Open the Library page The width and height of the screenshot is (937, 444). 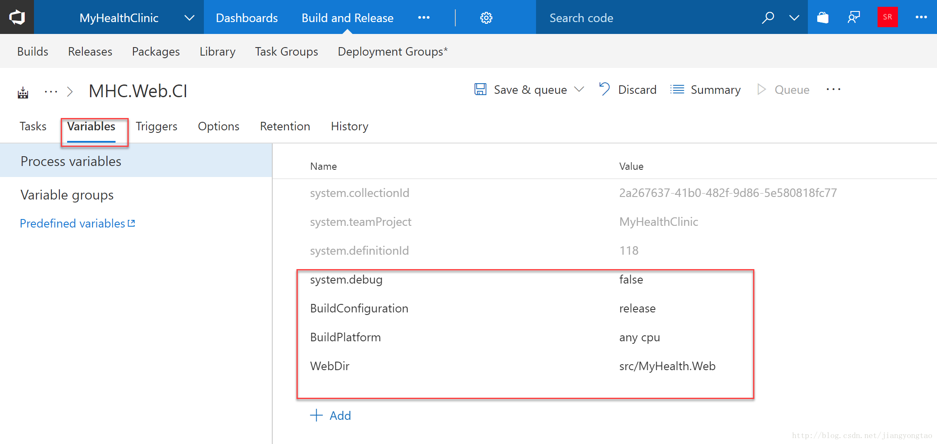click(x=217, y=51)
